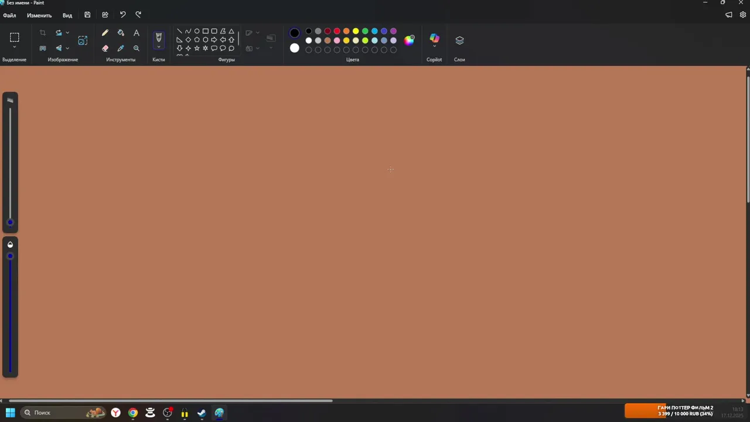Select the Fill bucket tool
This screenshot has width=750, height=422.
click(x=121, y=33)
